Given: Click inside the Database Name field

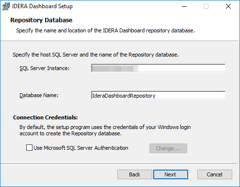Looking at the screenshot, I should (158, 95).
